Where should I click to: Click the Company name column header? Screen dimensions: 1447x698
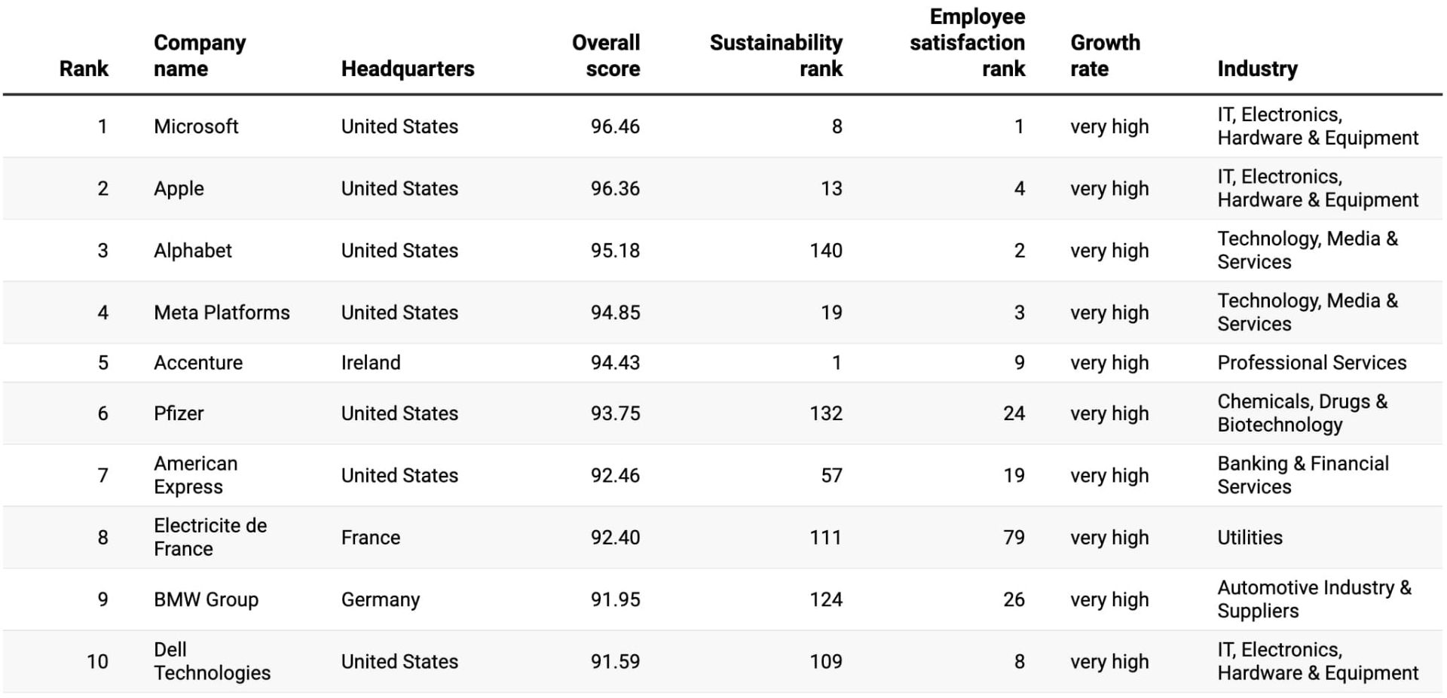(x=199, y=56)
